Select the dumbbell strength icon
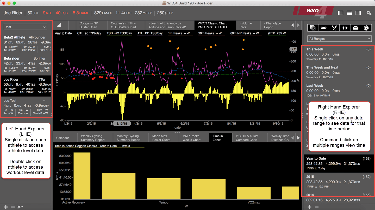 pyautogui.click(x=345, y=28)
